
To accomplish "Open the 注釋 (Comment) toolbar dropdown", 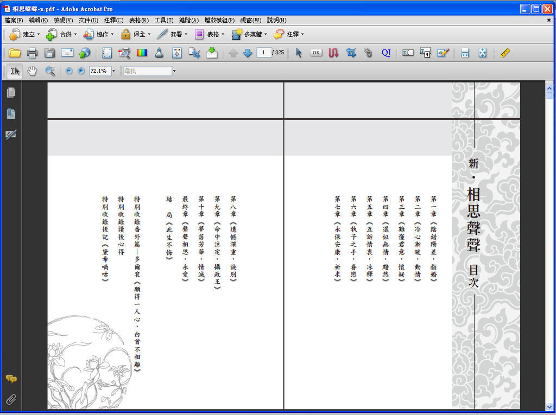I will coord(289,34).
